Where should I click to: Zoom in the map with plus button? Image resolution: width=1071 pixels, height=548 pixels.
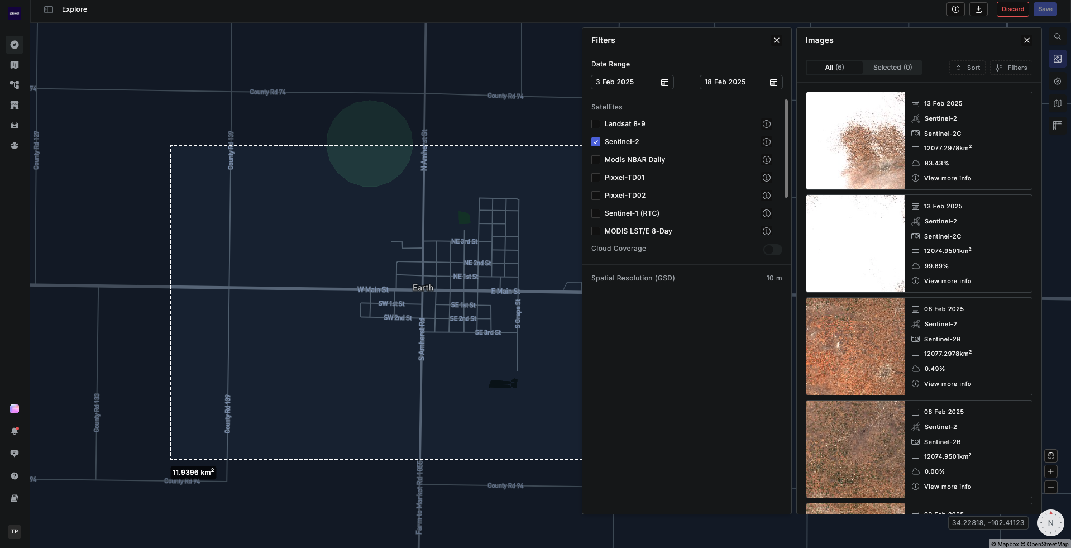tap(1050, 471)
